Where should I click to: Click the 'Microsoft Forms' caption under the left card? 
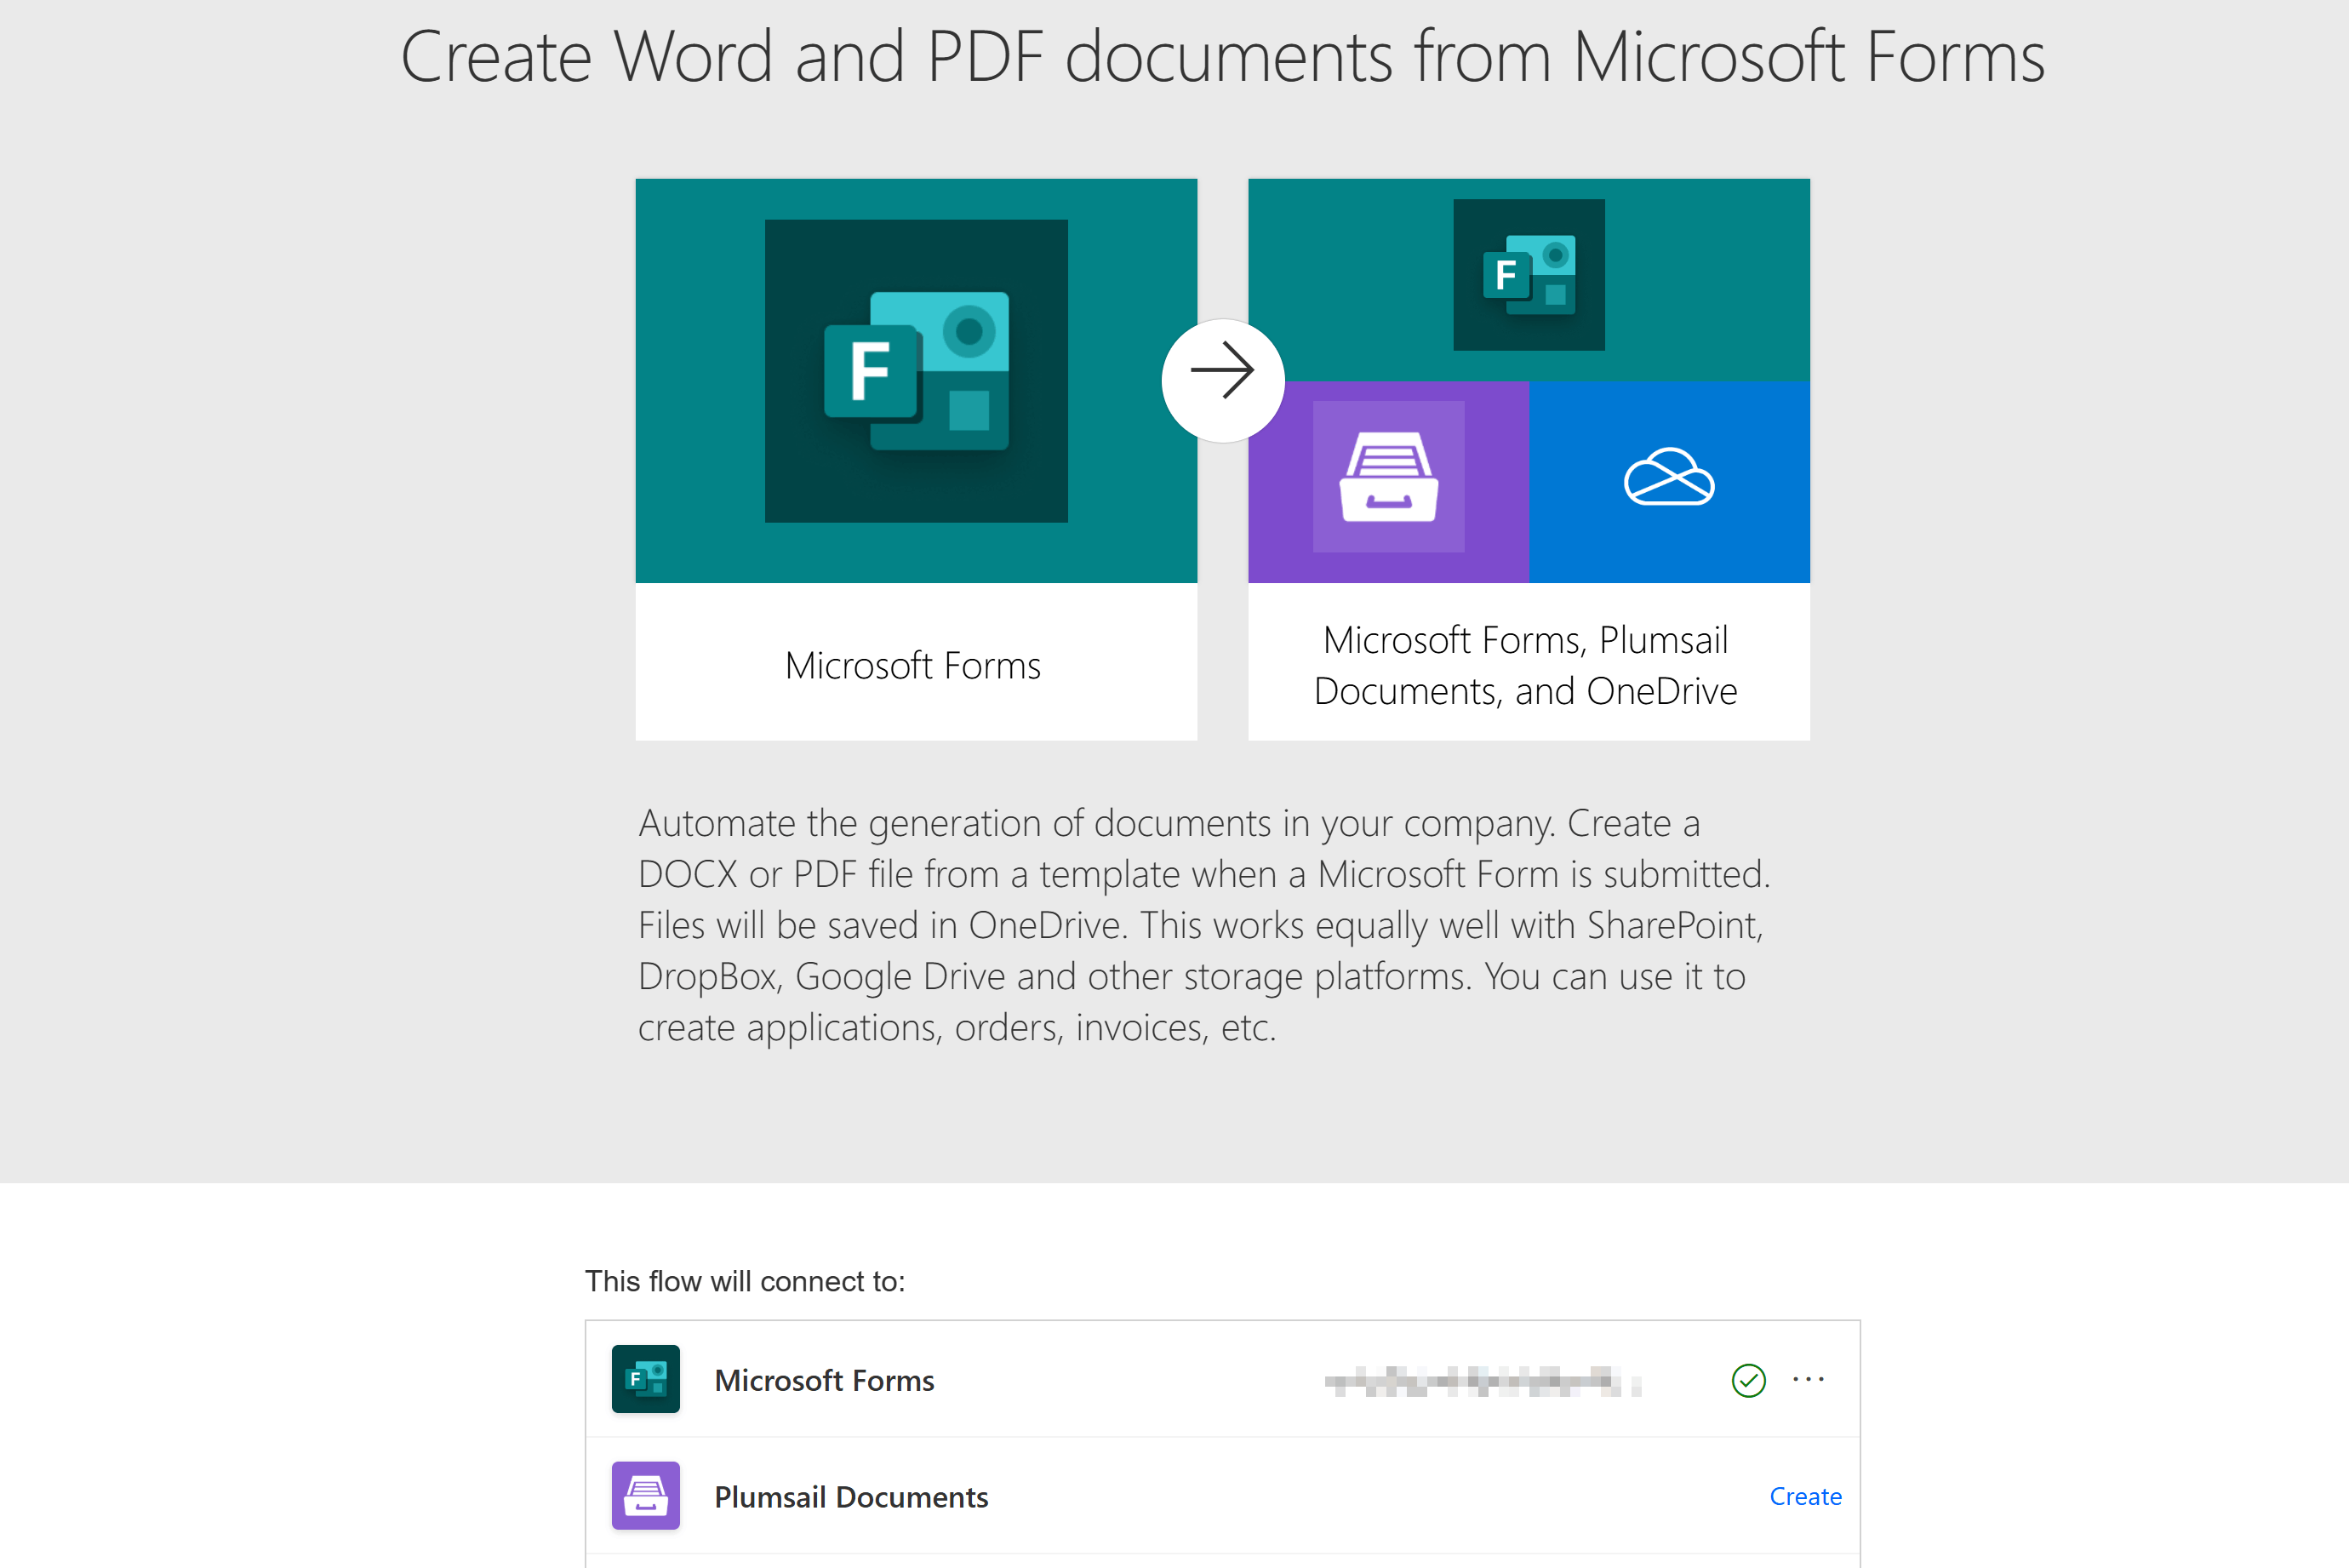coord(912,666)
